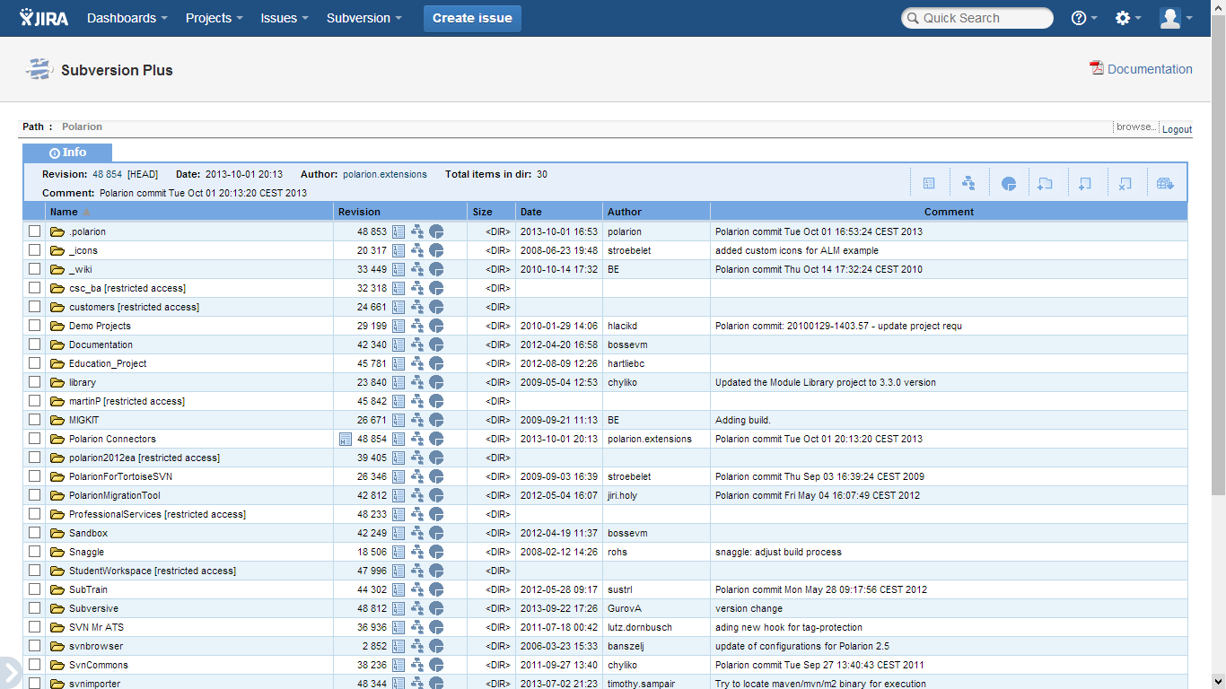
Task: Open revision graph icon for Snaggle row
Action: [x=417, y=552]
